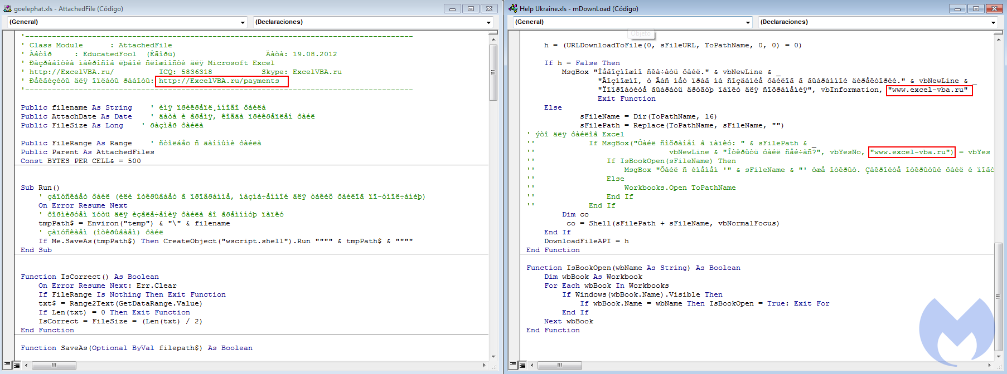This screenshot has height=374, width=1007.
Task: Click the 'Sub Run()' line
Action: [40, 188]
